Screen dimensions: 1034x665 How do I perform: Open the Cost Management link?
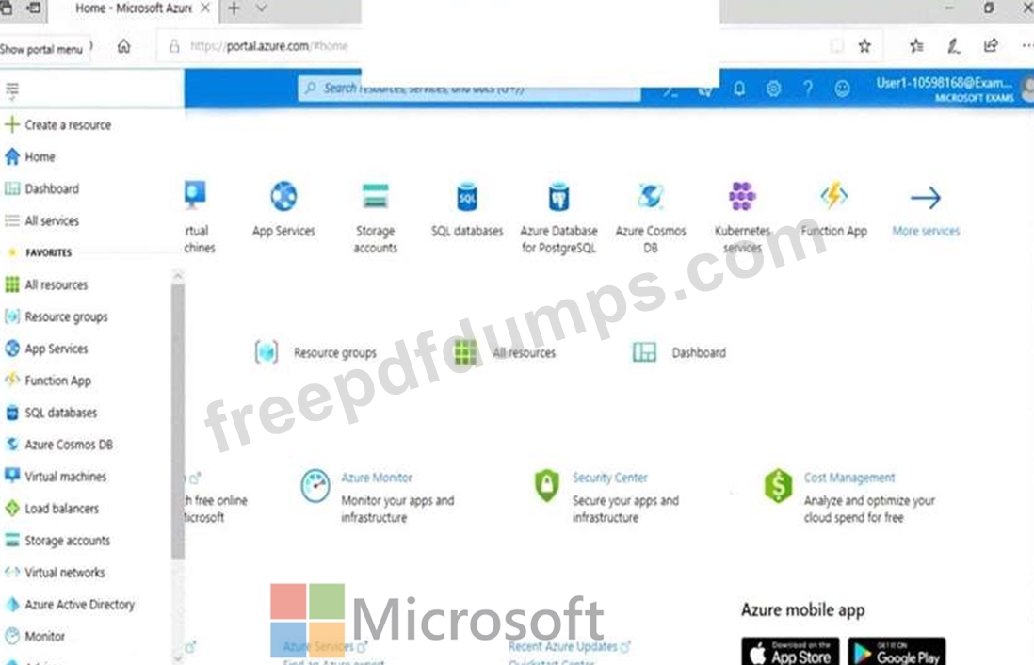click(x=849, y=478)
